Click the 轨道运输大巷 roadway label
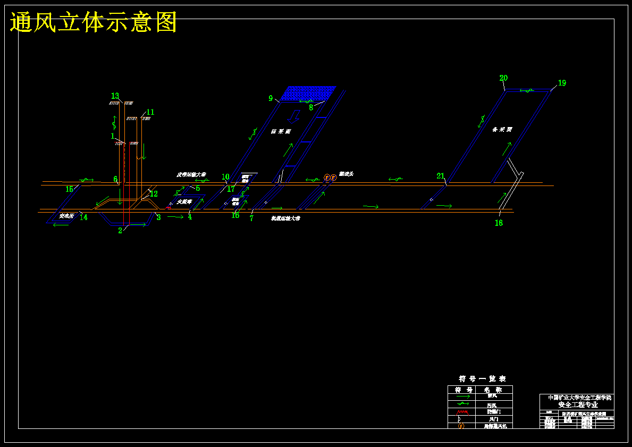 285,218
